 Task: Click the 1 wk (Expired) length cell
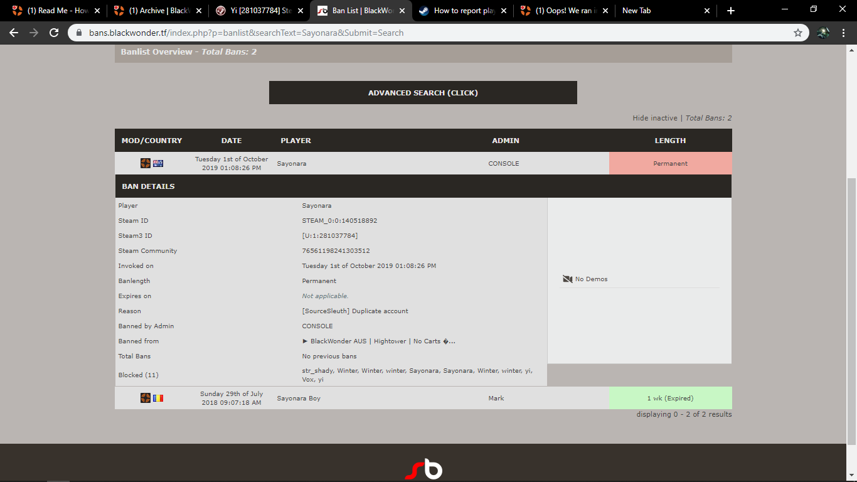click(x=670, y=398)
